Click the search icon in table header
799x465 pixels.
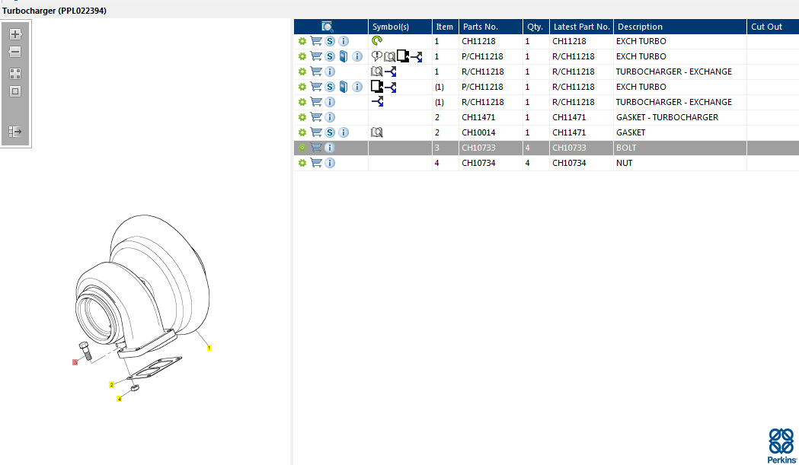coord(328,27)
